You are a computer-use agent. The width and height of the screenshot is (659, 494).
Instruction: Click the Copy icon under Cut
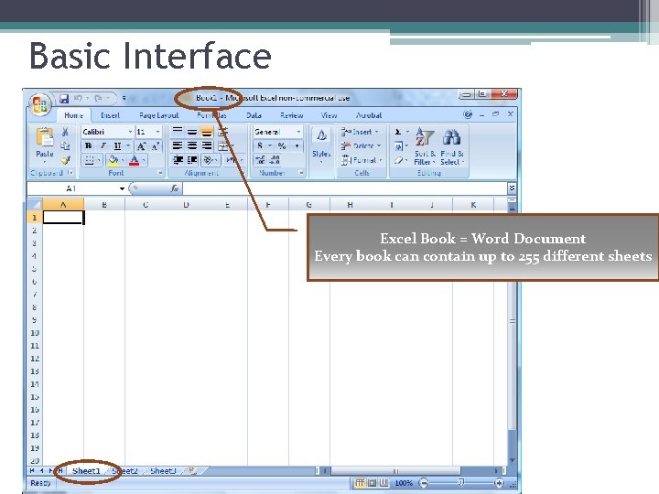point(65,145)
